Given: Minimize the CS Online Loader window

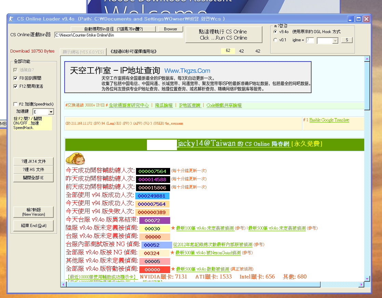Looking at the screenshot, I should pyautogui.click(x=350, y=19).
